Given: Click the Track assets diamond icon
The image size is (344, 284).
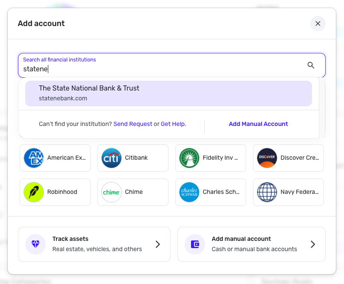Looking at the screenshot, I should click(x=35, y=244).
